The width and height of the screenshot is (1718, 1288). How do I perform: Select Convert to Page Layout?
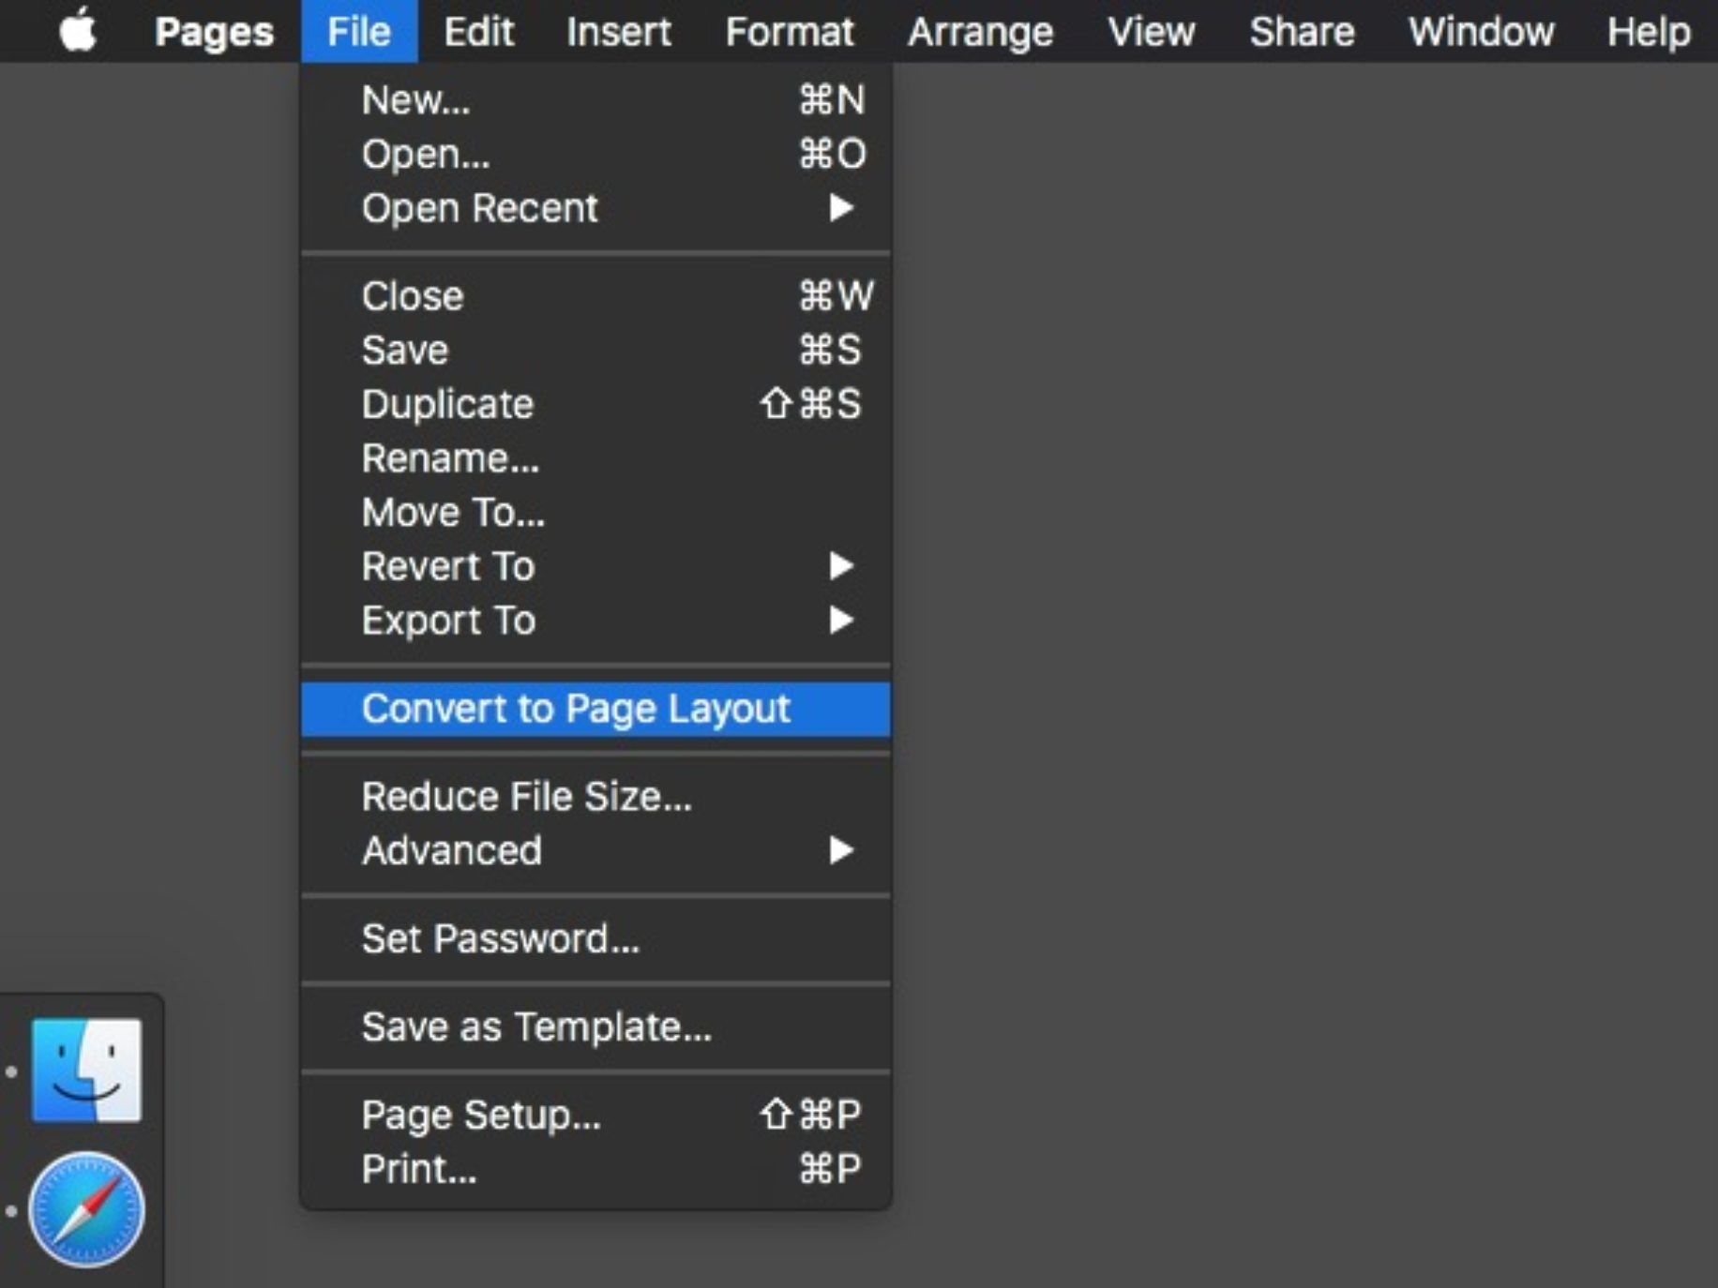[578, 709]
